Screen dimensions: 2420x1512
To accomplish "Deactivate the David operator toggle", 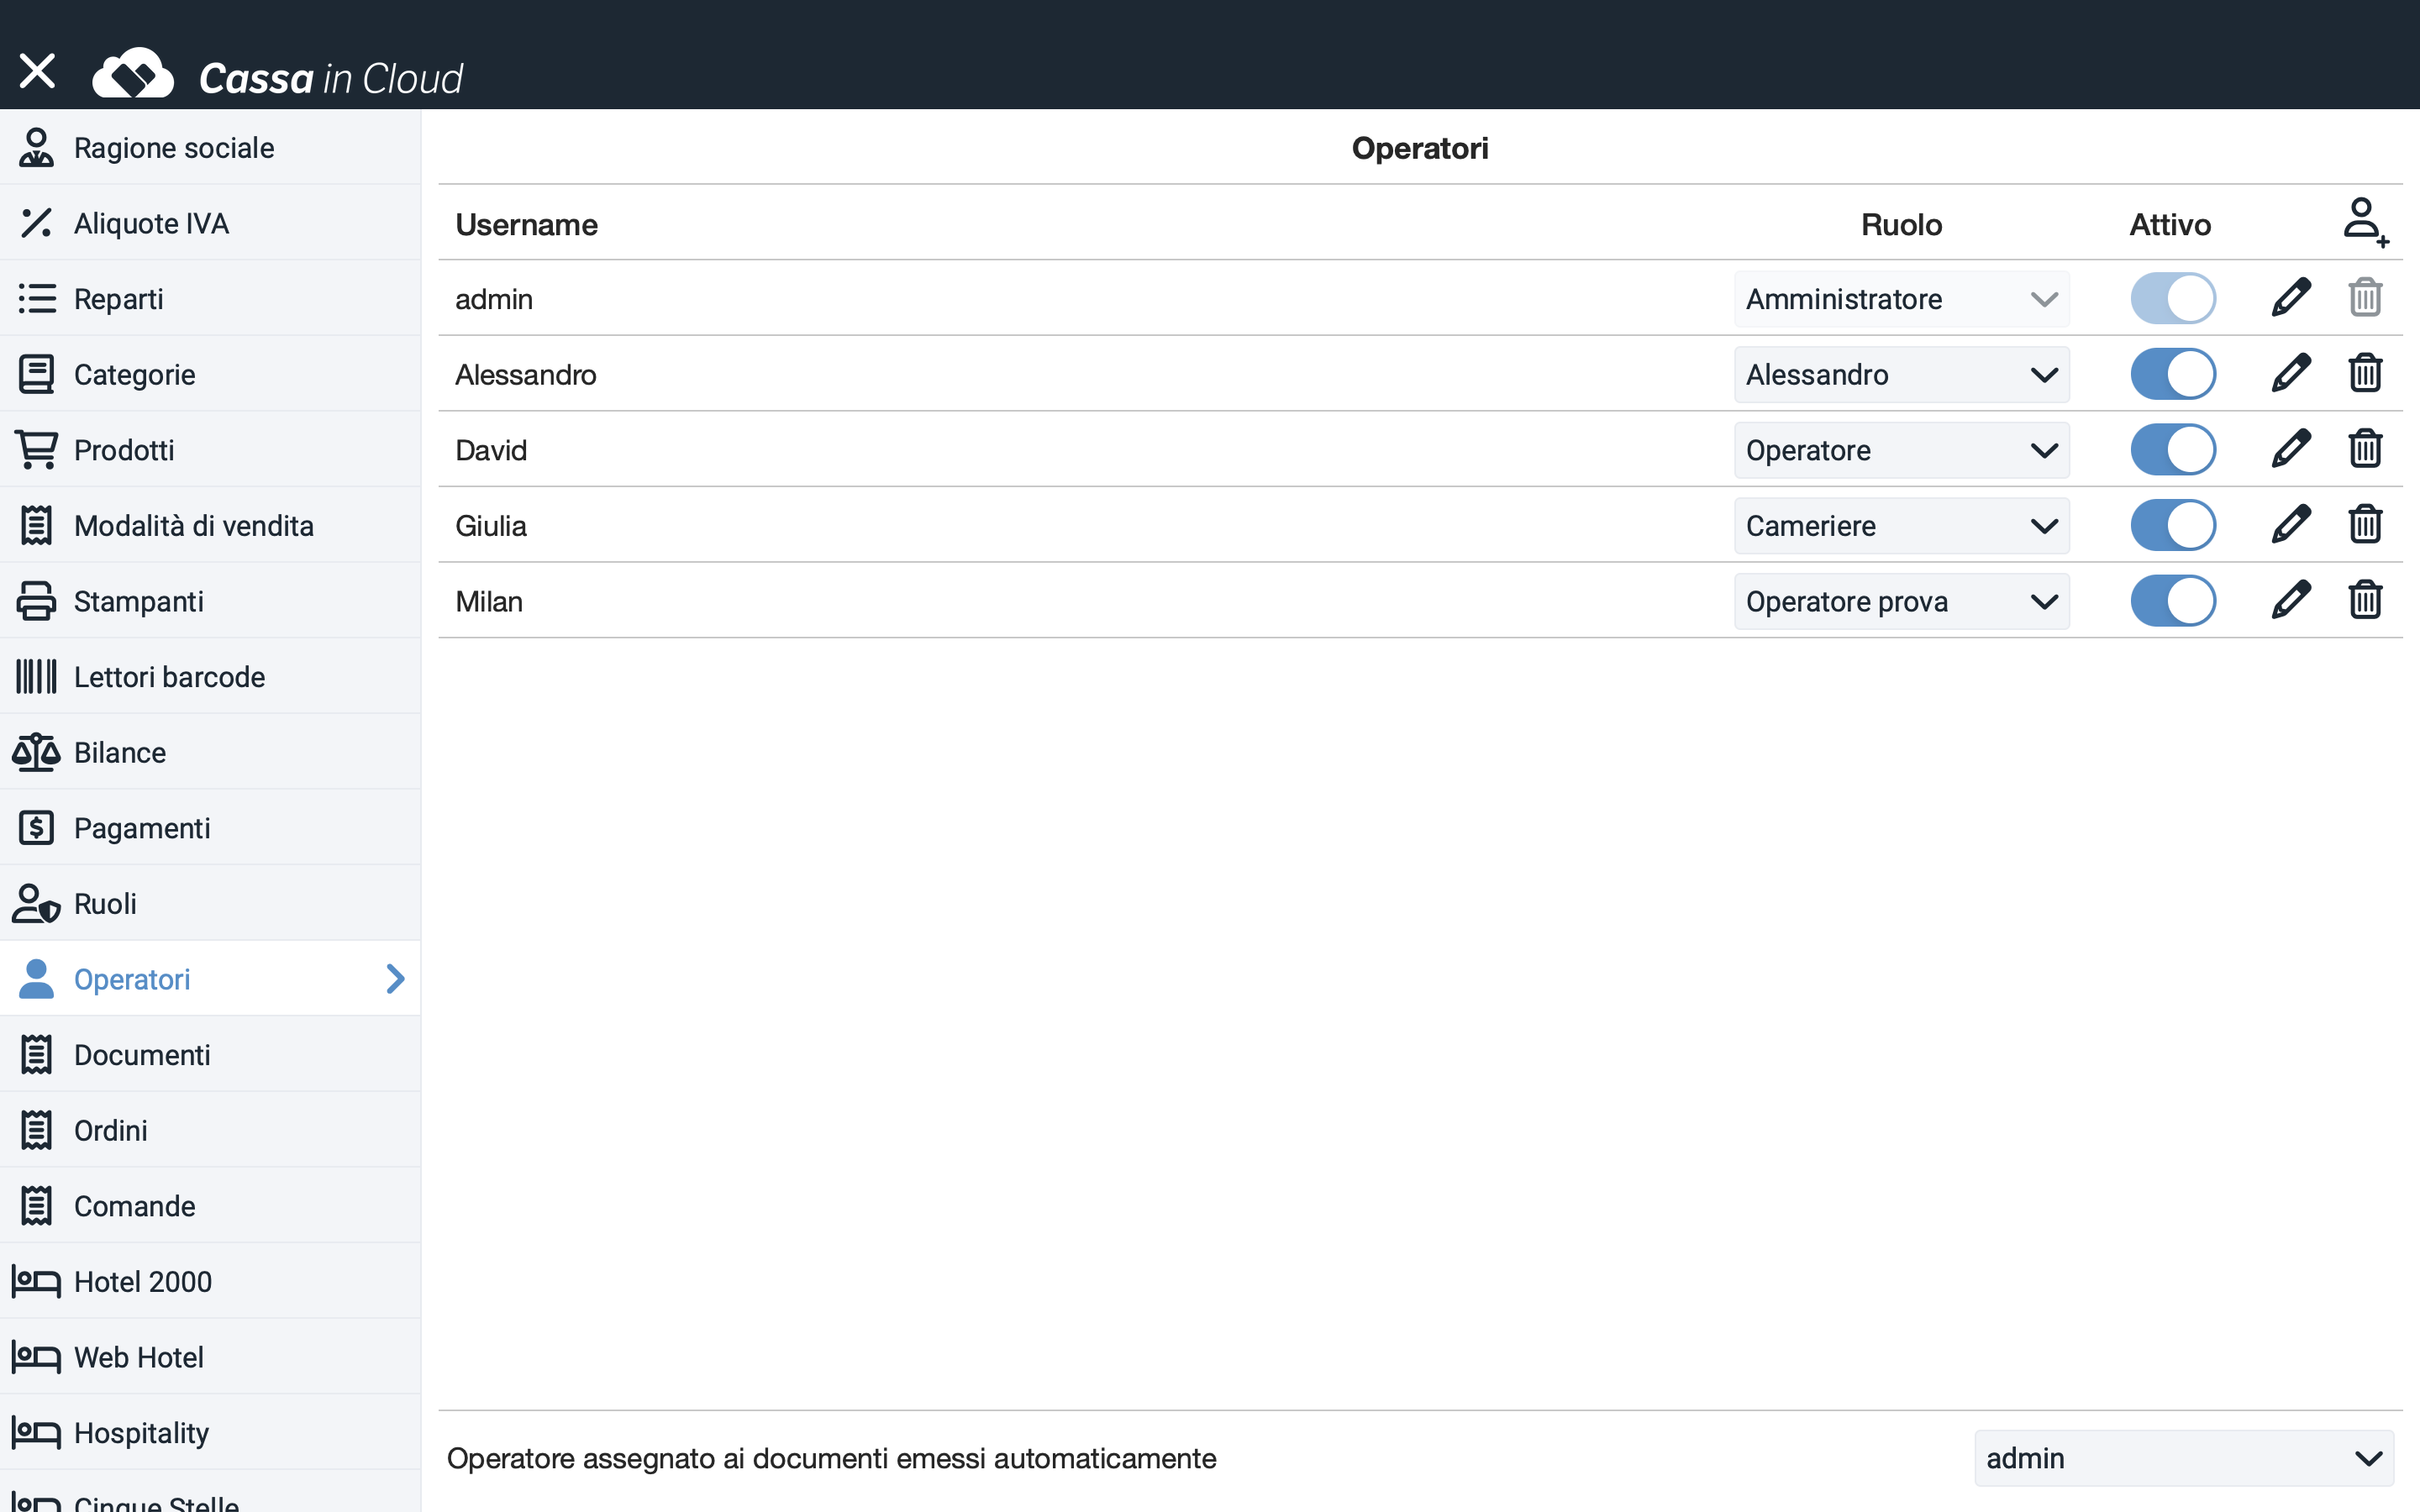I will 2173,449.
